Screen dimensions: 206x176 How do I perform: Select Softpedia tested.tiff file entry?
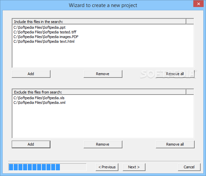[x=45, y=32]
